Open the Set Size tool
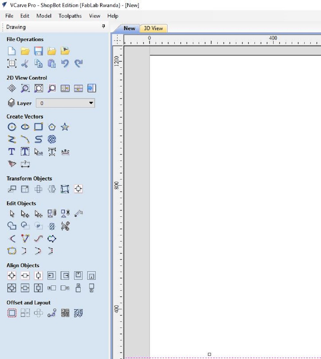Image resolution: width=321 pixels, height=359 pixels. [x=25, y=189]
